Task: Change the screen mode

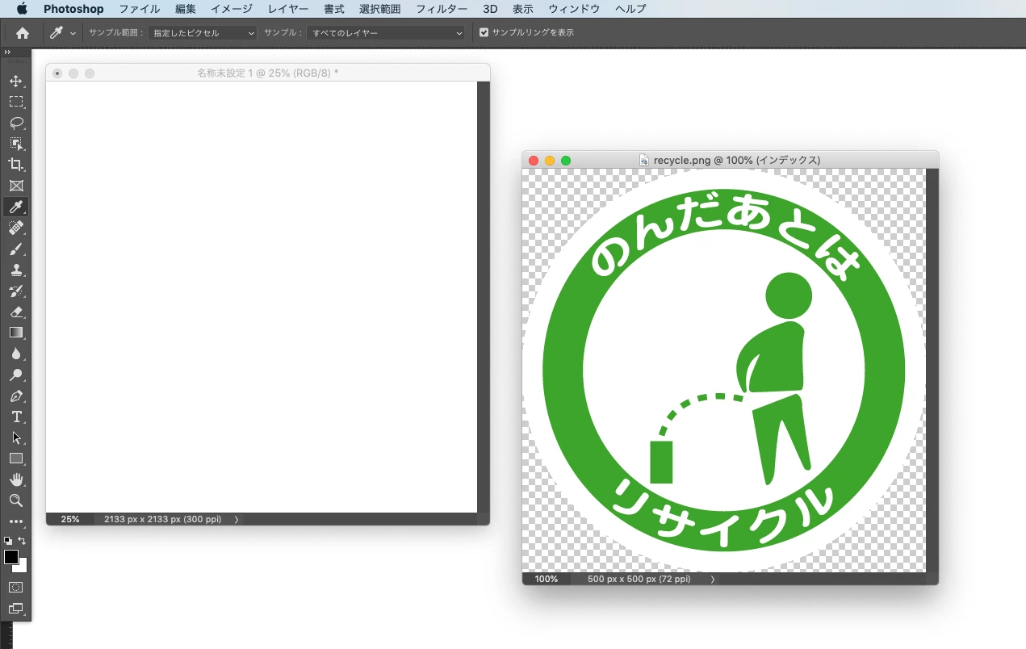Action: tap(16, 609)
